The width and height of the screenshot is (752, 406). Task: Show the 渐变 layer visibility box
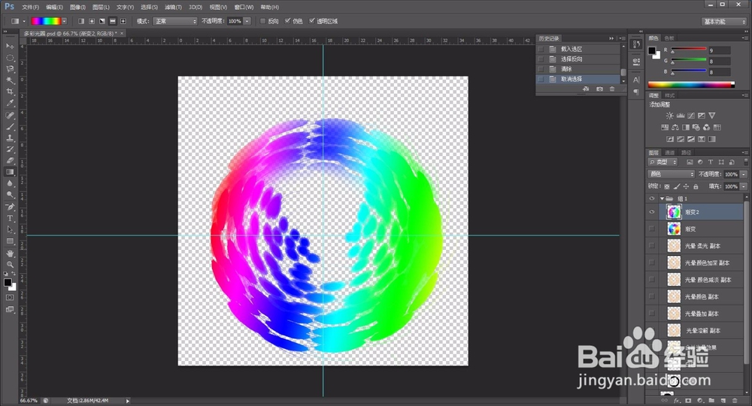[x=652, y=229]
